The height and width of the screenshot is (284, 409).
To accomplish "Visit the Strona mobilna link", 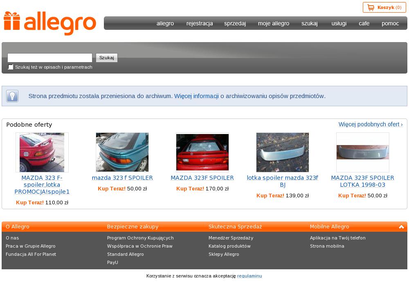I will point(327,246).
